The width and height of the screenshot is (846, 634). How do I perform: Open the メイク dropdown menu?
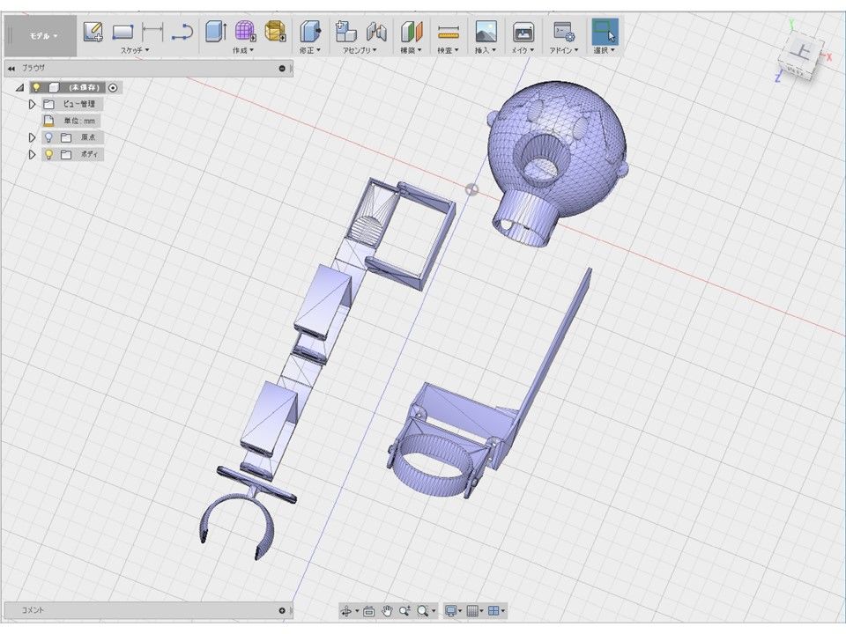(x=523, y=50)
